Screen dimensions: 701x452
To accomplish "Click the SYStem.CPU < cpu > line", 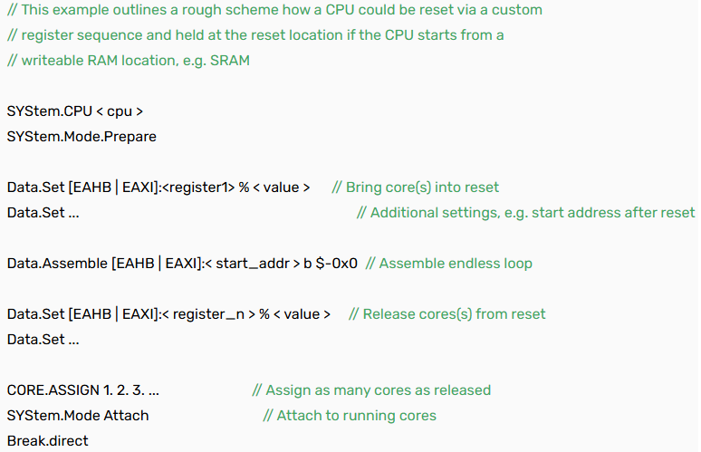I will [x=74, y=111].
